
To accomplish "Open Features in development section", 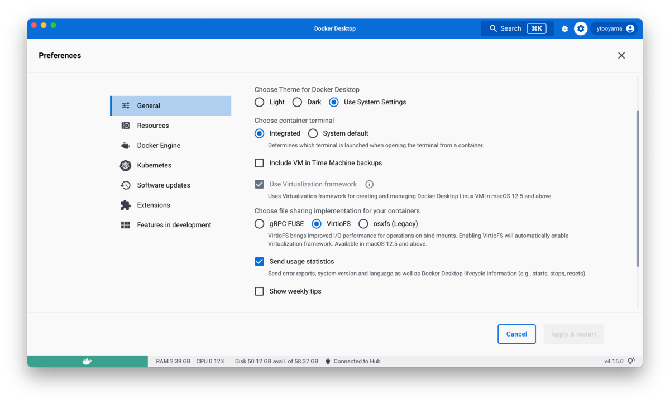I will (171, 225).
